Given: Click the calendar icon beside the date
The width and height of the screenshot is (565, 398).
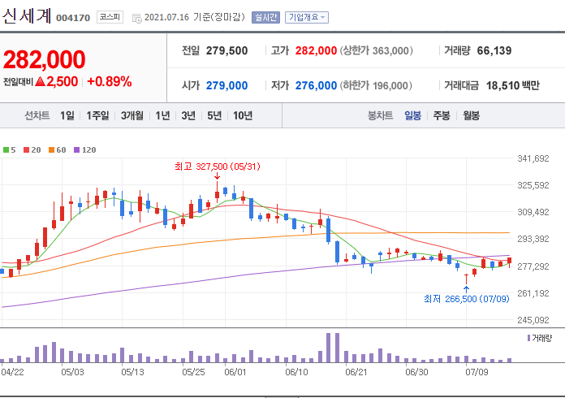Looking at the screenshot, I should coord(137,19).
